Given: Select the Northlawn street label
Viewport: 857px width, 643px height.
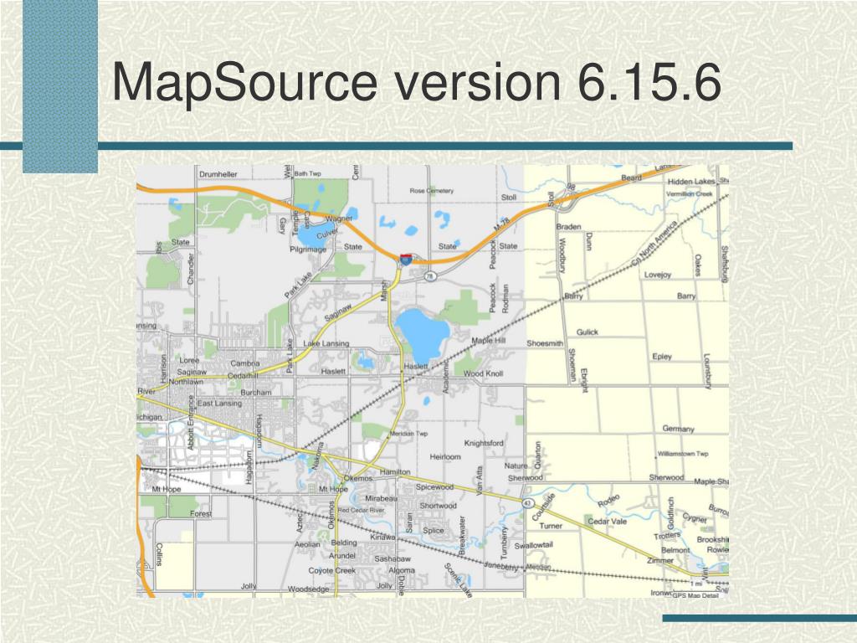Looking at the screenshot, I should (x=187, y=382).
